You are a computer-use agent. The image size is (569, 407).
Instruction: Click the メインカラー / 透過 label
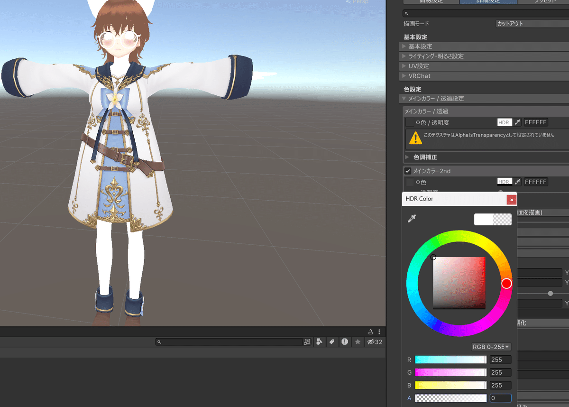pyautogui.click(x=426, y=111)
